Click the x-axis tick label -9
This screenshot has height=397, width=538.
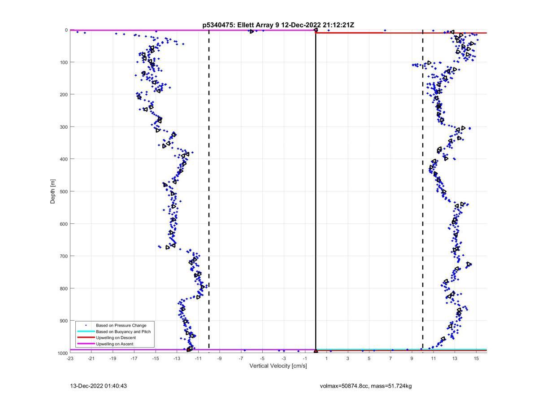[220, 358]
